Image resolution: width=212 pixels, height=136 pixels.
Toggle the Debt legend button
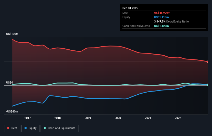[x=12, y=128]
